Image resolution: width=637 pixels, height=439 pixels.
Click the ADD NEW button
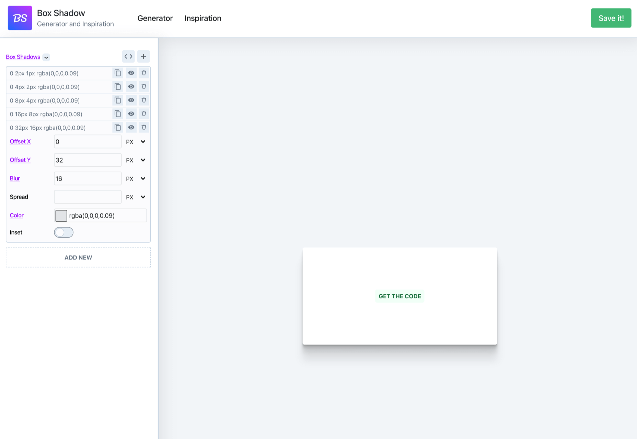pos(78,258)
